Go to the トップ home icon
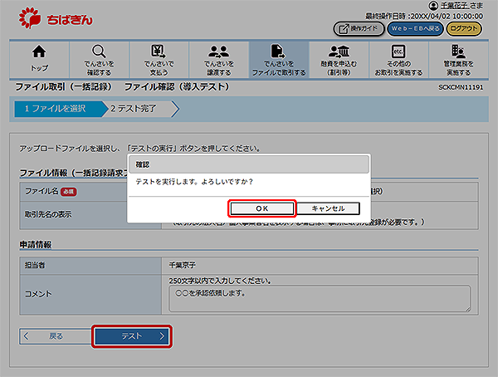Image resolution: width=498 pixels, height=377 pixels. [x=39, y=58]
